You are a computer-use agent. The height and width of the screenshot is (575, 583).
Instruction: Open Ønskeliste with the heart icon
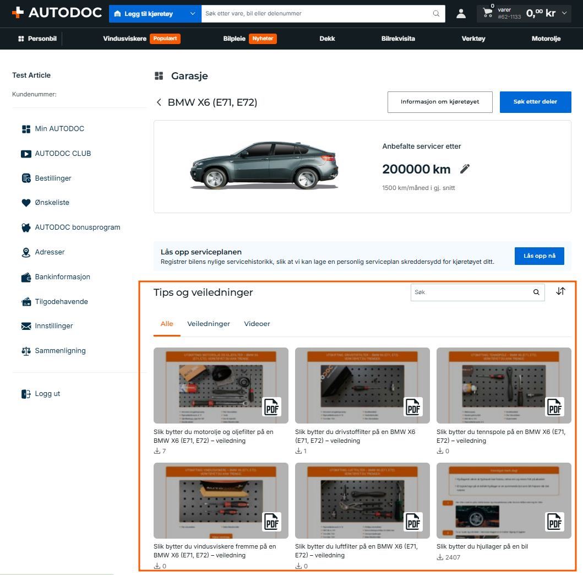coord(26,203)
